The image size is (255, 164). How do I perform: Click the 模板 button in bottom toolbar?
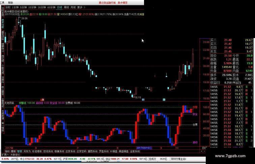(13, 151)
